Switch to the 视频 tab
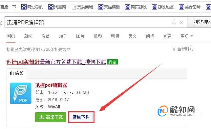The width and height of the screenshot is (211, 129). tap(98, 36)
